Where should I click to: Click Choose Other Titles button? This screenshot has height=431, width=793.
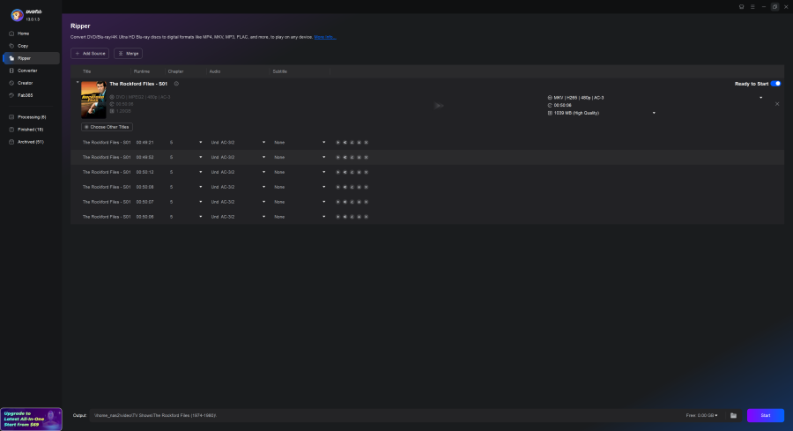click(107, 127)
